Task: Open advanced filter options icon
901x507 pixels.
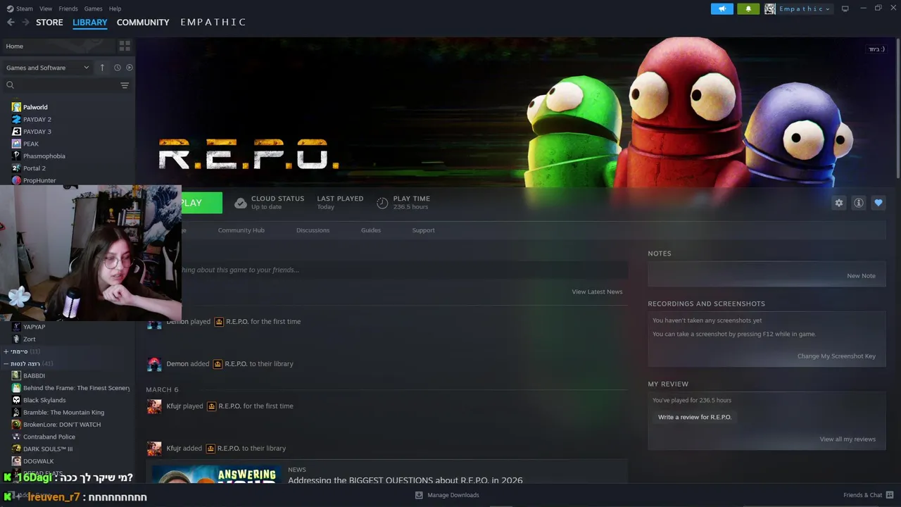Action: (125, 85)
